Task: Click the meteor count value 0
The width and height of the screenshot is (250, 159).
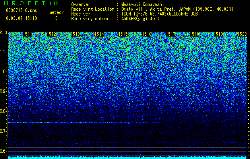Action: tap(56, 18)
